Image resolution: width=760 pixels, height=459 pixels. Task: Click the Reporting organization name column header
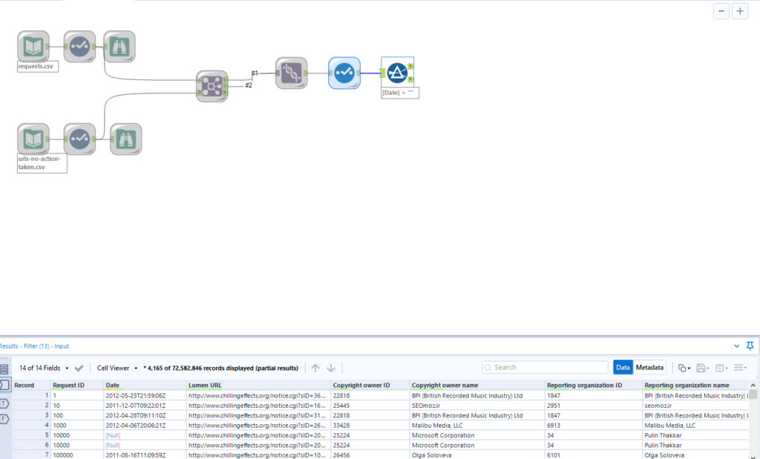click(x=695, y=386)
